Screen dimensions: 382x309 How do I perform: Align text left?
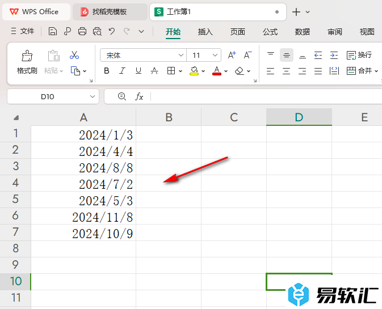(x=270, y=71)
